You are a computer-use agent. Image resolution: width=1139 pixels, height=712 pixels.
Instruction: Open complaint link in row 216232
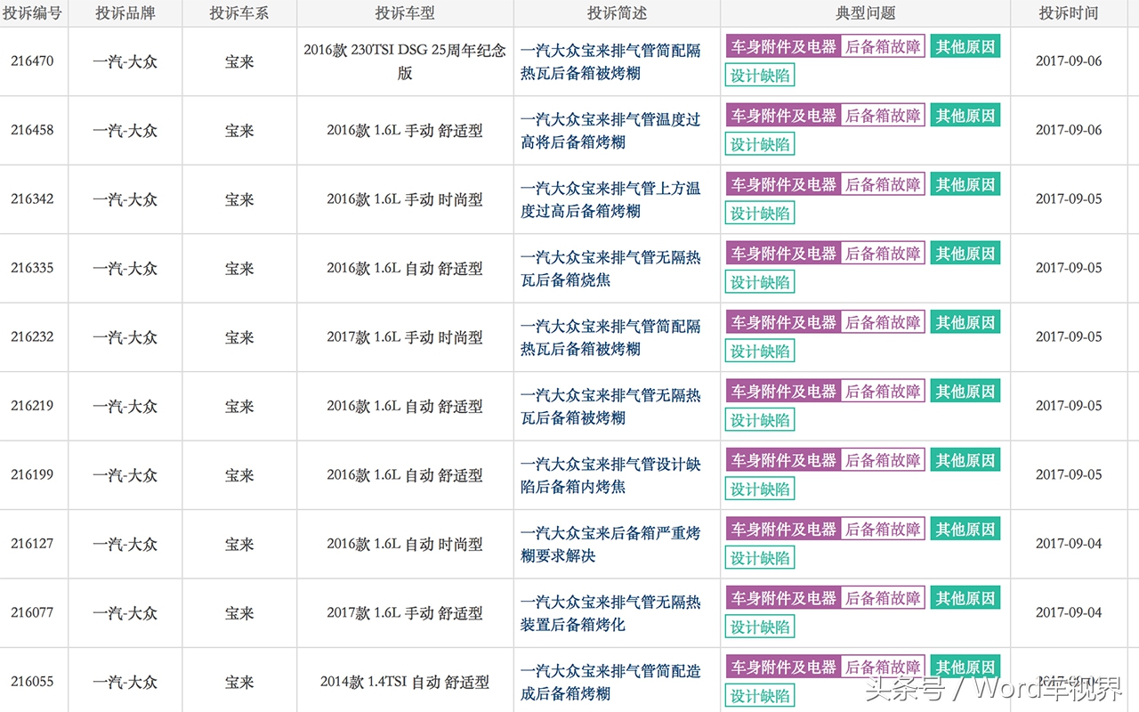610,337
